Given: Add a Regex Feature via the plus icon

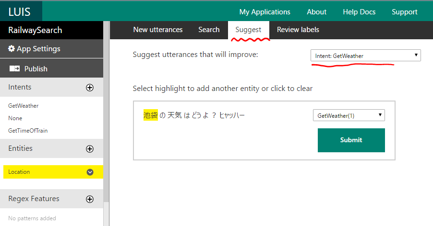Looking at the screenshot, I should pyautogui.click(x=90, y=199).
